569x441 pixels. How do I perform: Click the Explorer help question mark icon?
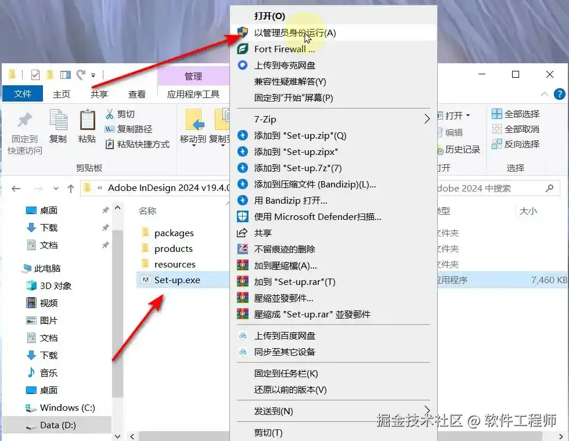[560, 94]
